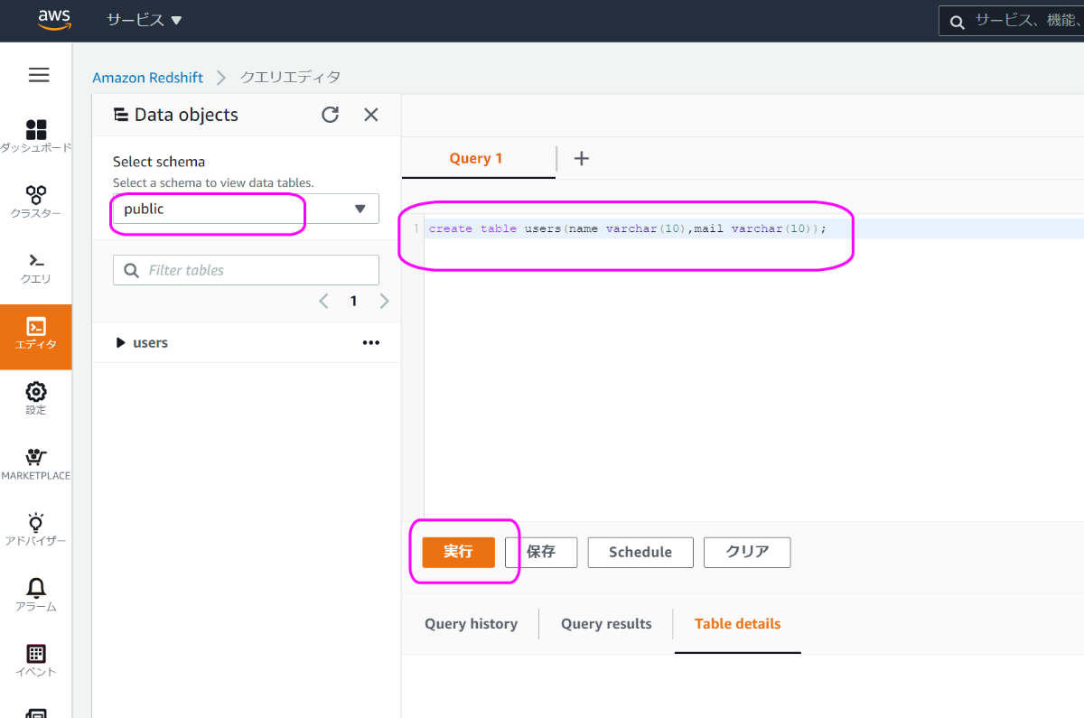Open the クエリ queries sidebar item
The width and height of the screenshot is (1084, 718).
click(36, 268)
